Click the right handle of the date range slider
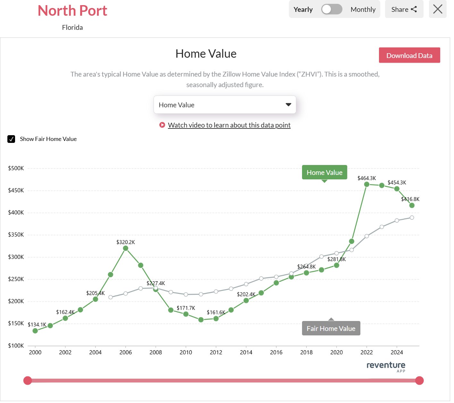The height and width of the screenshot is (403, 454). point(419,381)
